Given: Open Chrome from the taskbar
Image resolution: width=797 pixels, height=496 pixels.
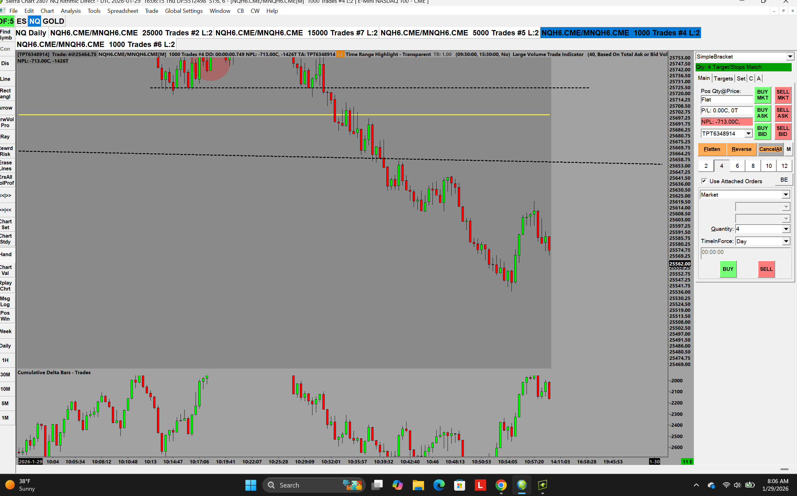Looking at the screenshot, I should tap(501, 485).
